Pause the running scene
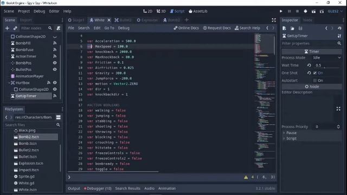Image resolution: width=347 pixels, height=195 pixels. (x=289, y=11)
